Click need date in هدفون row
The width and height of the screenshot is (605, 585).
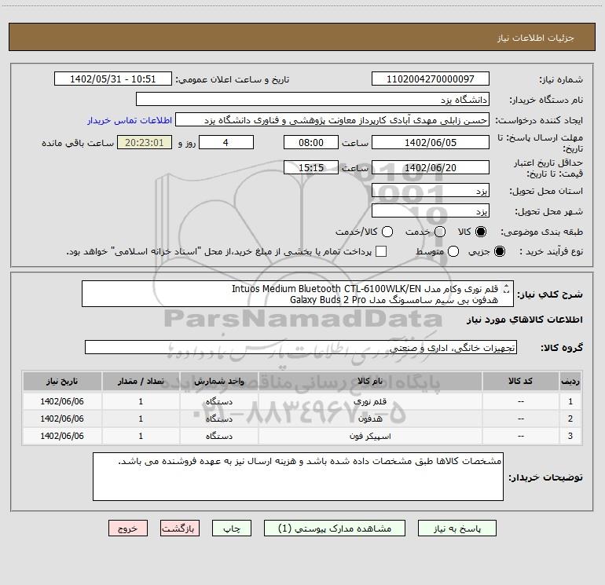(62, 419)
